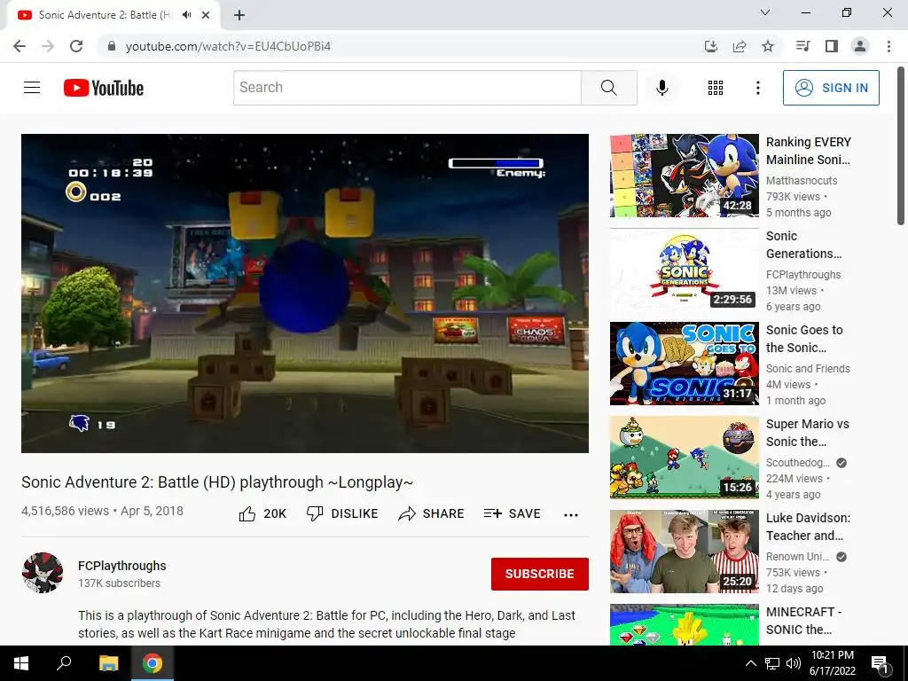View site security lock information
The height and width of the screenshot is (681, 908).
click(x=112, y=46)
